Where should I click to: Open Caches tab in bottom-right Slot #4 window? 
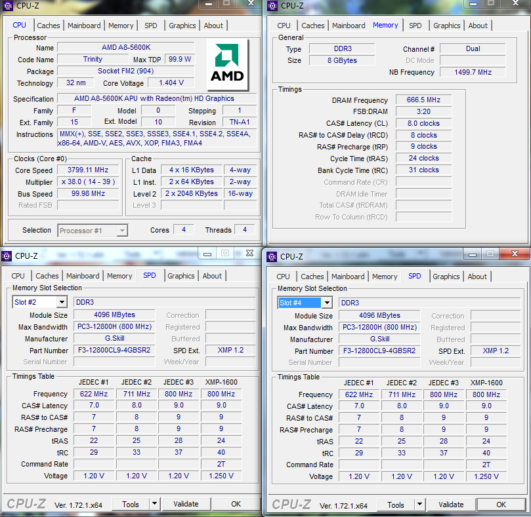pos(312,277)
